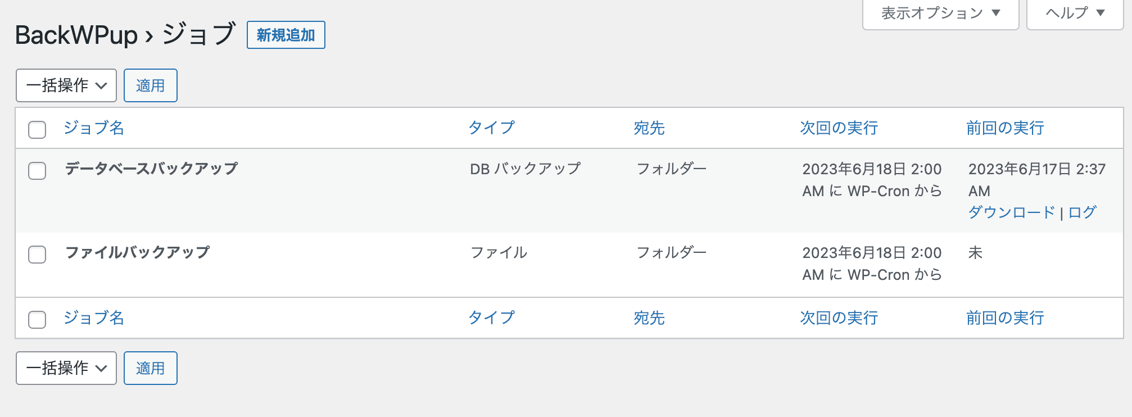The width and height of the screenshot is (1132, 417).
Task: Click 適用 to apply the bulk action
Action: (x=150, y=85)
